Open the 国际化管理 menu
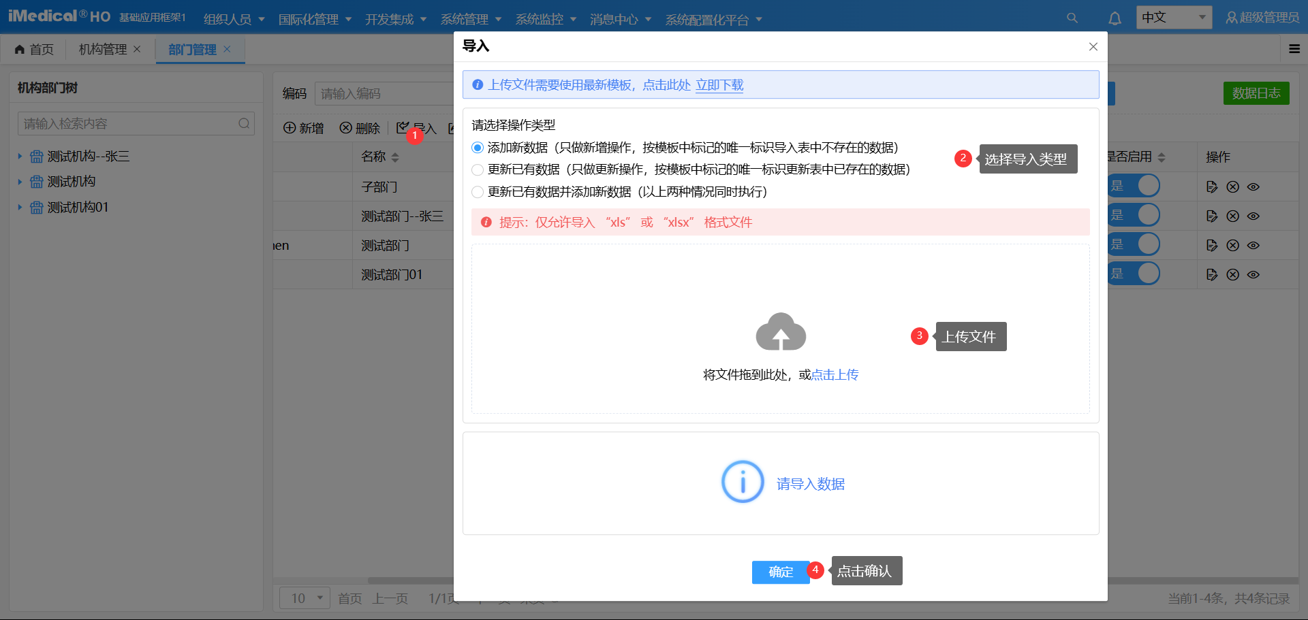The height and width of the screenshot is (620, 1308). (x=315, y=19)
